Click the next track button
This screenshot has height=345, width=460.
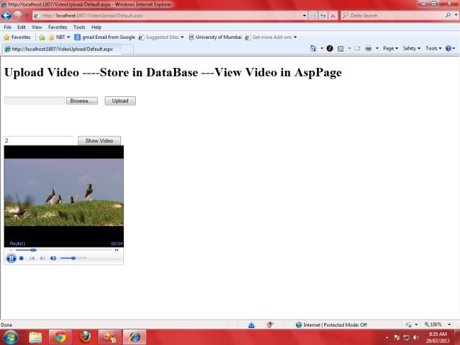point(42,258)
